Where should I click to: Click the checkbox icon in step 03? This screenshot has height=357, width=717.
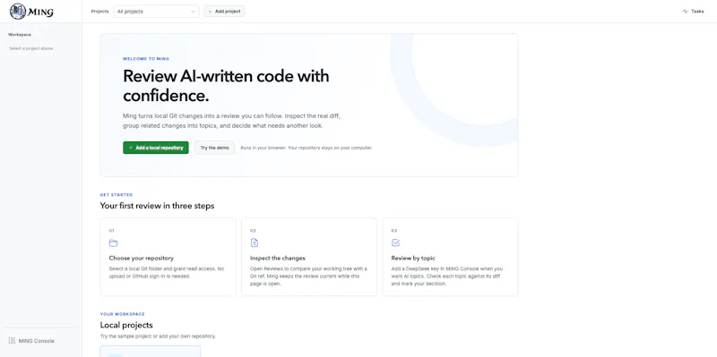point(395,242)
